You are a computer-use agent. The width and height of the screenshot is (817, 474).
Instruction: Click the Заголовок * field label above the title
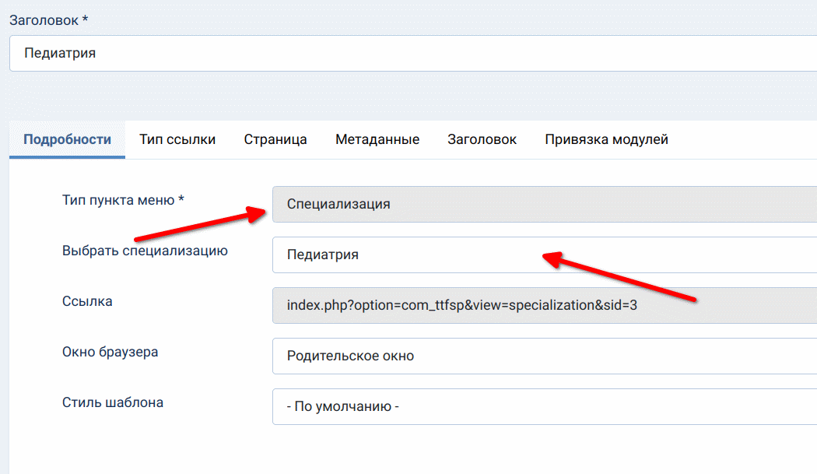tap(48, 20)
